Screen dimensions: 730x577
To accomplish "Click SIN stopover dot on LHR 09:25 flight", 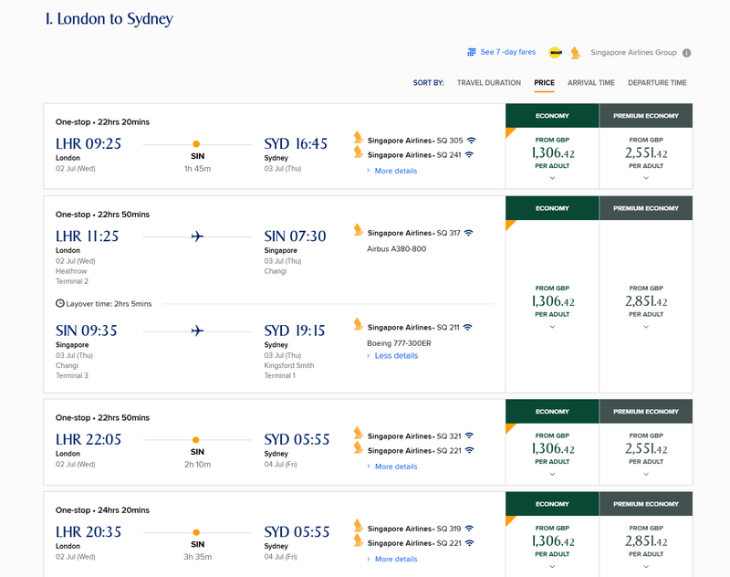I will [196, 144].
